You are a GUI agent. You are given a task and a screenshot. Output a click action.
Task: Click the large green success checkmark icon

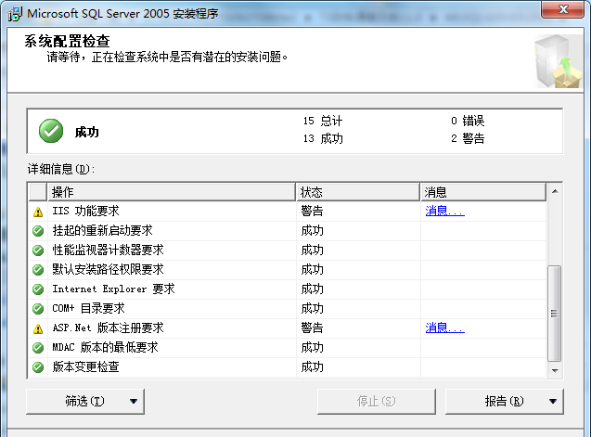pyautogui.click(x=51, y=131)
